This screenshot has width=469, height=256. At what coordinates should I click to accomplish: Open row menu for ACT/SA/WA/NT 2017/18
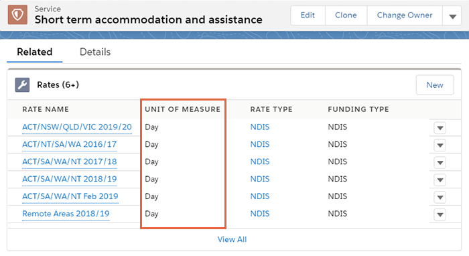pos(440,163)
